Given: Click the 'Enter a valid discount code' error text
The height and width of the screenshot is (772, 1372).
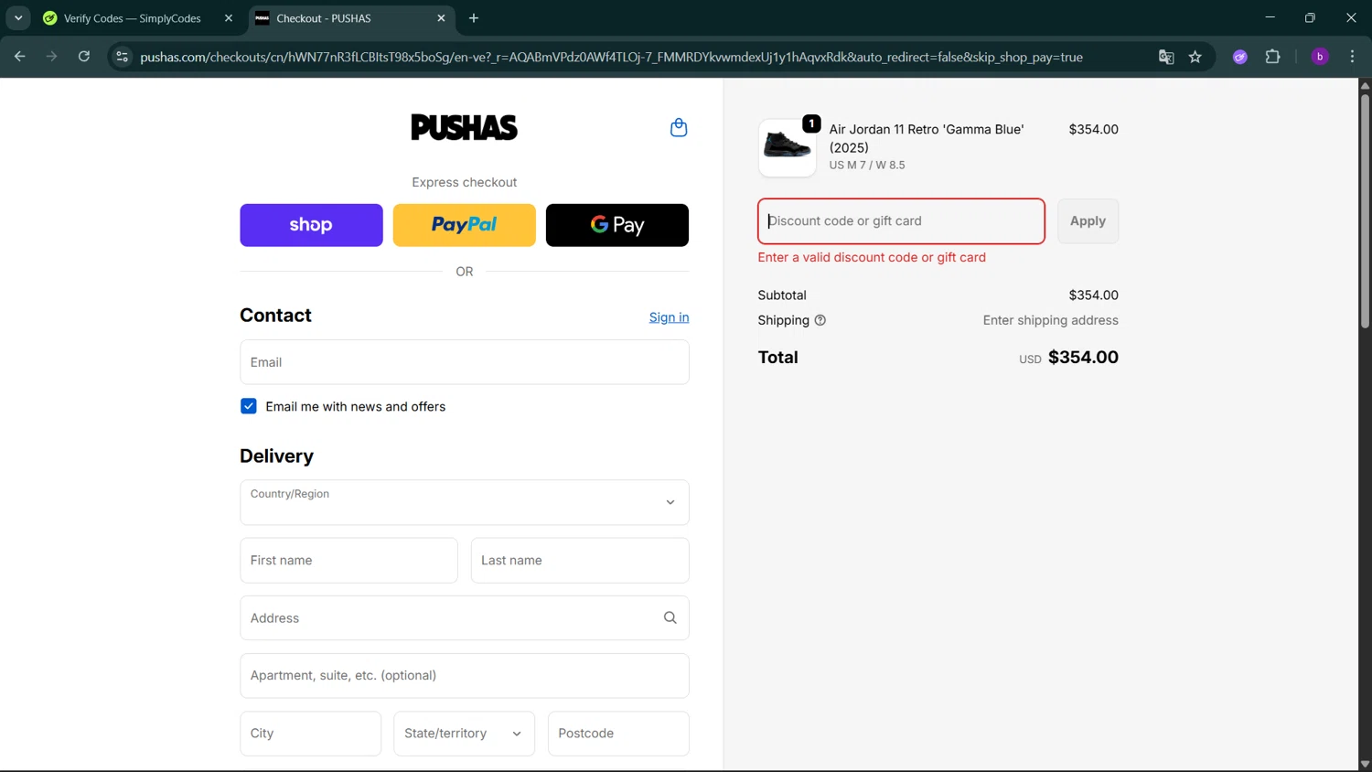Looking at the screenshot, I should [872, 258].
